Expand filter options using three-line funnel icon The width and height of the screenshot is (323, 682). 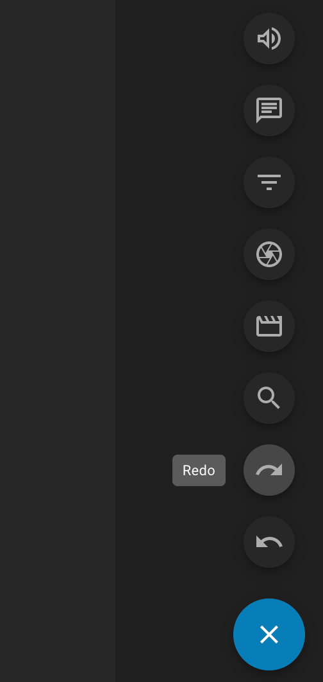[x=269, y=182]
